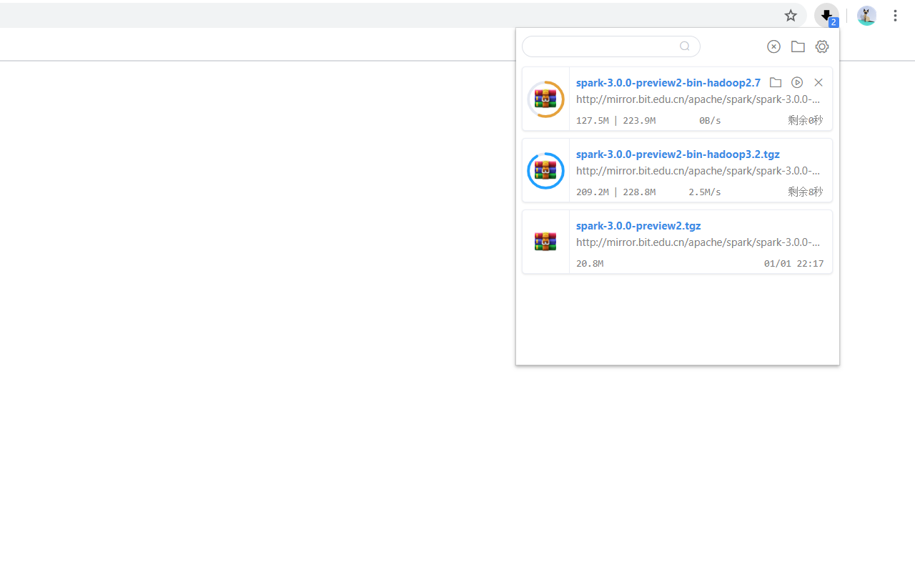Click the 209.2M | 228.8M size text

point(615,192)
